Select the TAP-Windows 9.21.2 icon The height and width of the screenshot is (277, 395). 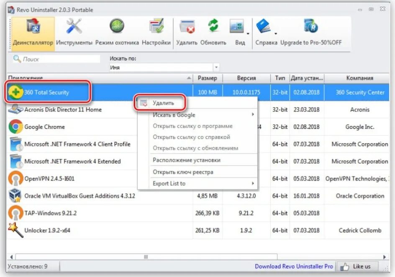pyautogui.click(x=15, y=213)
